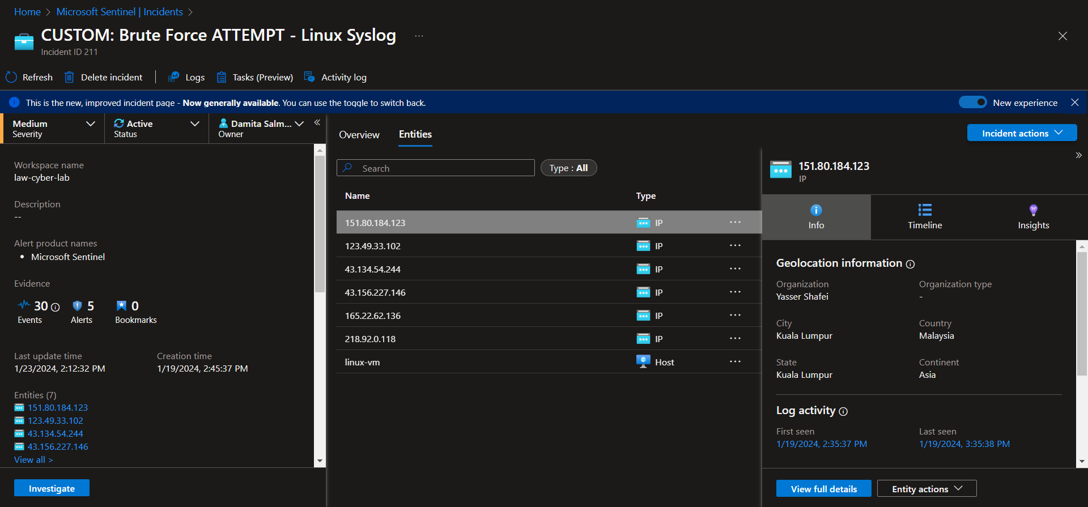Sort entities by the Name column header
Viewport: 1088px width, 507px height.
(357, 196)
